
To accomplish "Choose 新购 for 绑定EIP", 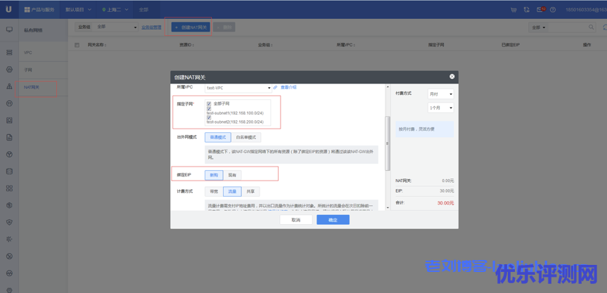I will pos(214,175).
